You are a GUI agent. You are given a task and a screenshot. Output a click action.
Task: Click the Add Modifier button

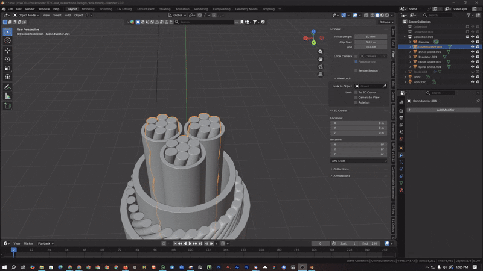(x=446, y=110)
